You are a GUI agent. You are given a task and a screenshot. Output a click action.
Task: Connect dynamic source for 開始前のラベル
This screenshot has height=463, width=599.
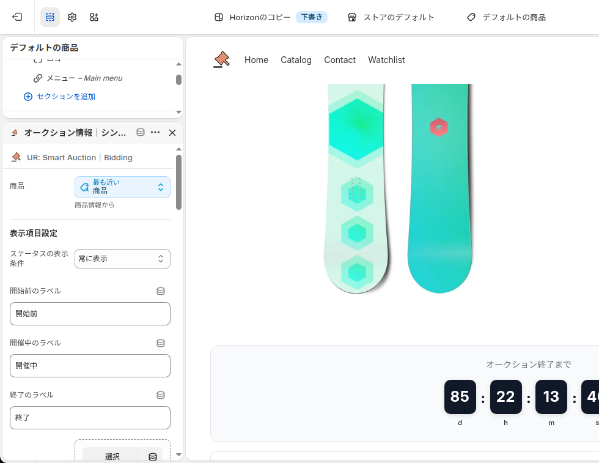click(161, 291)
